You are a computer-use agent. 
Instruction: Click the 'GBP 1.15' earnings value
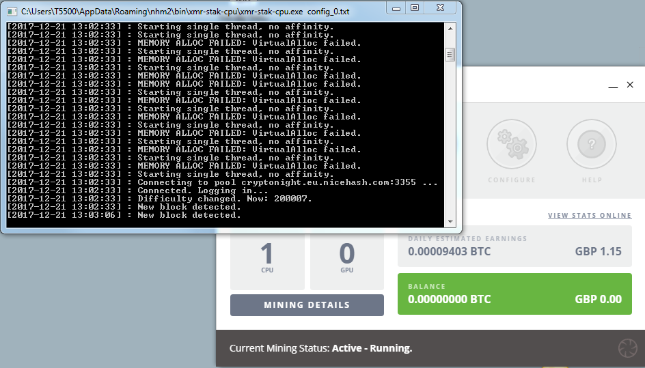598,251
